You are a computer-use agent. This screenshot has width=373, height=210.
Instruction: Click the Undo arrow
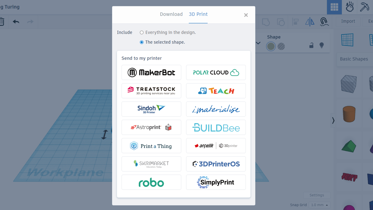(x=16, y=22)
